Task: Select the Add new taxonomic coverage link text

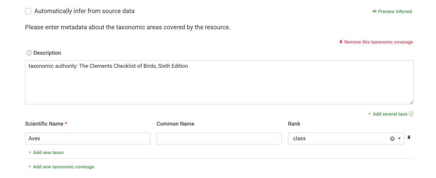Action: [63, 167]
